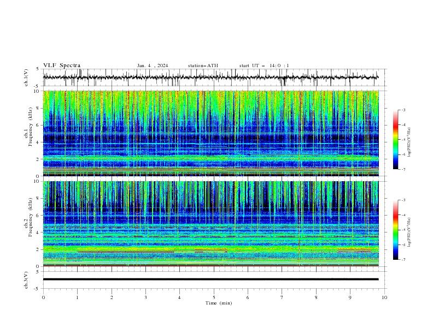
Task: Click the ch.1 spectrogram color scale bar
Action: (x=395, y=140)
